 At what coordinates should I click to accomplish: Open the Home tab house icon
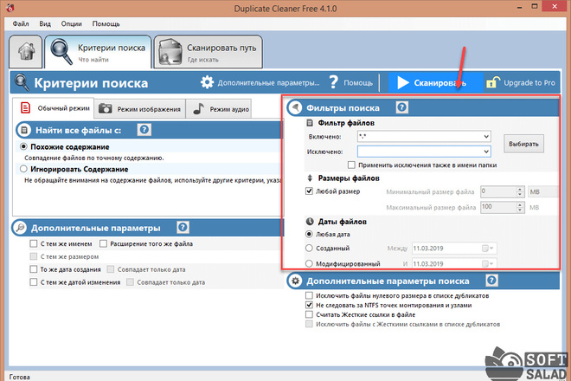[26, 51]
